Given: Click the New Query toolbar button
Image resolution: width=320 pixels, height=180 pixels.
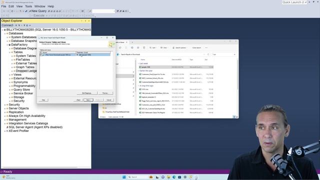Looking at the screenshot, I should pyautogui.click(x=38, y=11).
